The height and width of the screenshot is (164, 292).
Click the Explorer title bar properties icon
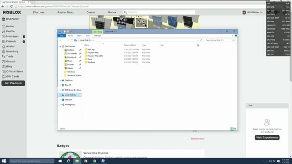pyautogui.click(x=65, y=31)
